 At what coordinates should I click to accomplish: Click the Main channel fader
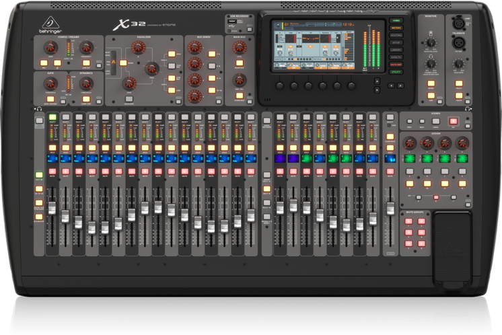tap(390, 209)
